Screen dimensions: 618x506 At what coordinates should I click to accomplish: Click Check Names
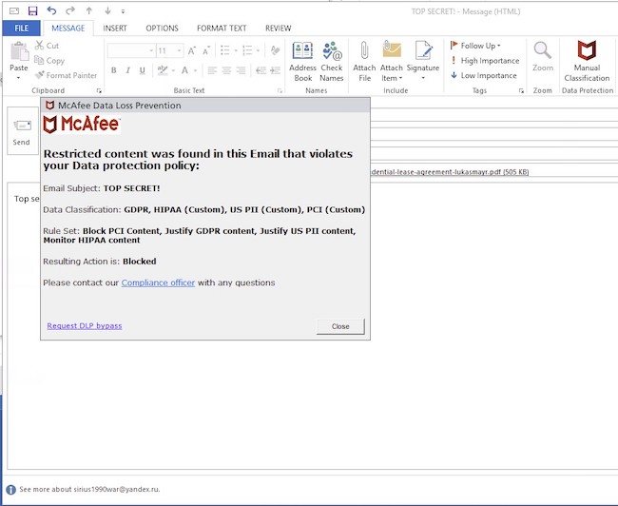[x=332, y=62]
